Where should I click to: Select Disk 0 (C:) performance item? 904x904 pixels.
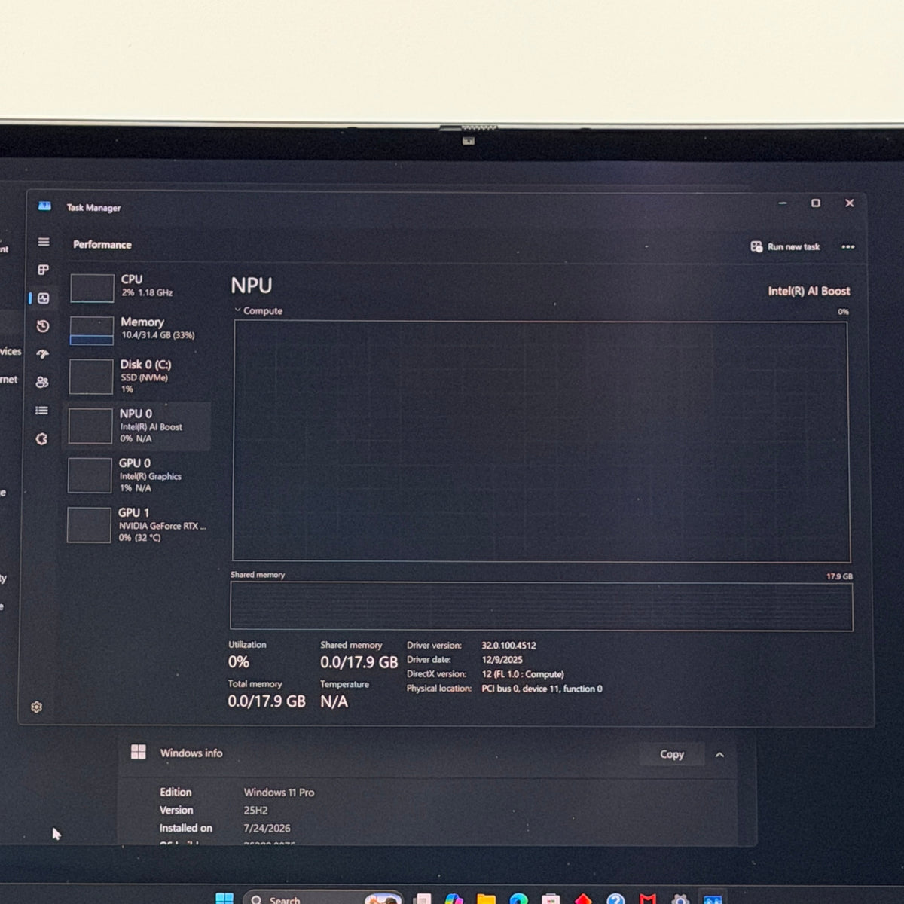tap(140, 376)
